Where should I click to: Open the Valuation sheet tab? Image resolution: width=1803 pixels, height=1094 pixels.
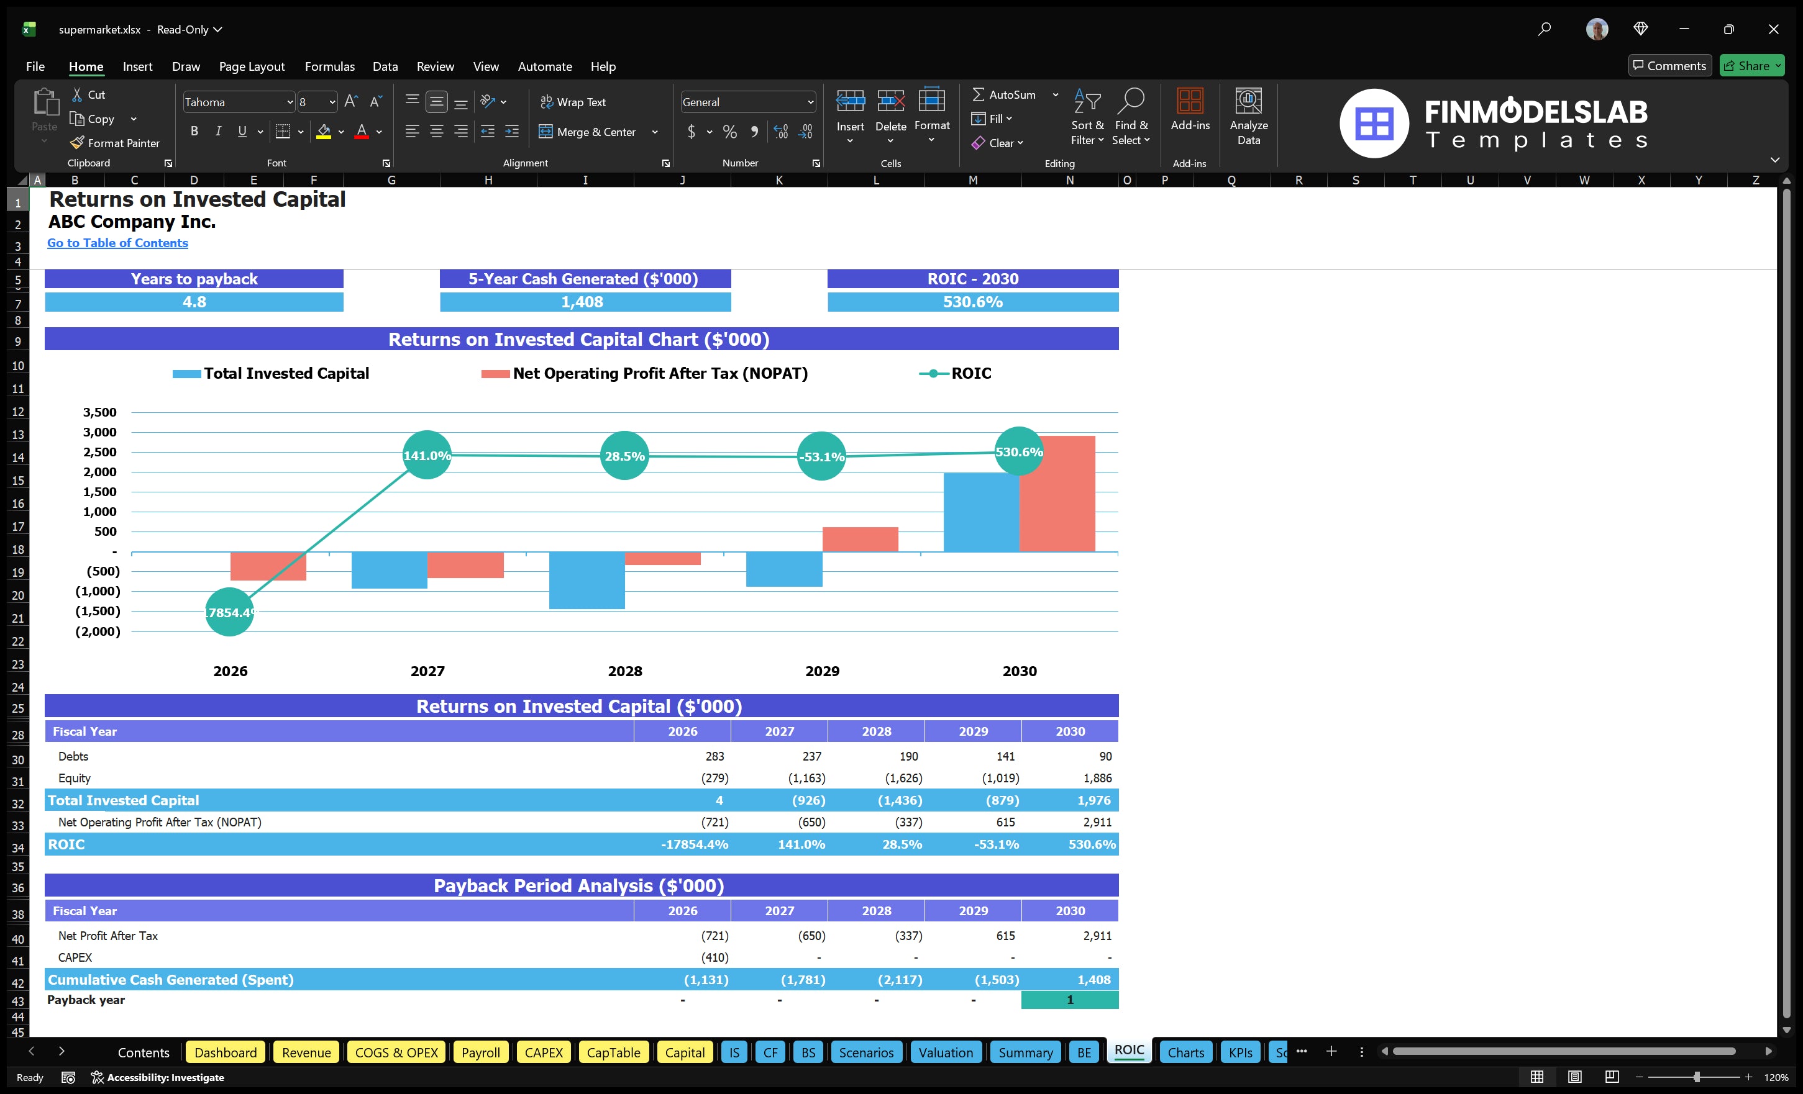click(x=946, y=1052)
